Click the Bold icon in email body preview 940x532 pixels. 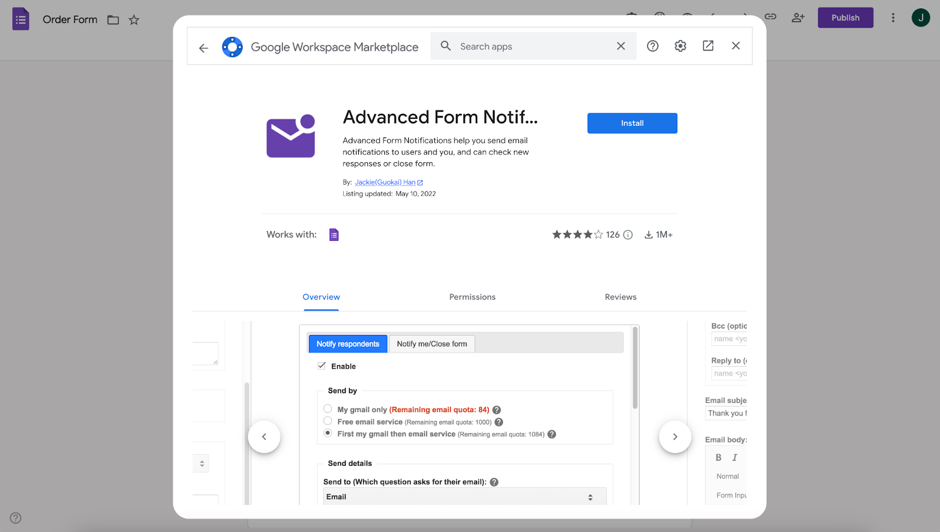[719, 458]
